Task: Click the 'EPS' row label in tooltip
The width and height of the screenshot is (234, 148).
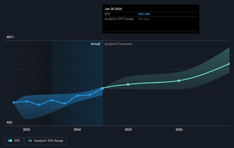Action: coord(107,14)
